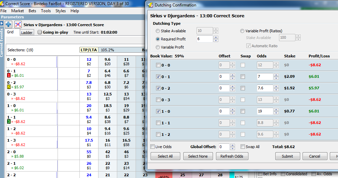Viewport: 338px width, 178px height.
Task: Click the 55 last traded price on 2 - 0
Action: pos(89,152)
